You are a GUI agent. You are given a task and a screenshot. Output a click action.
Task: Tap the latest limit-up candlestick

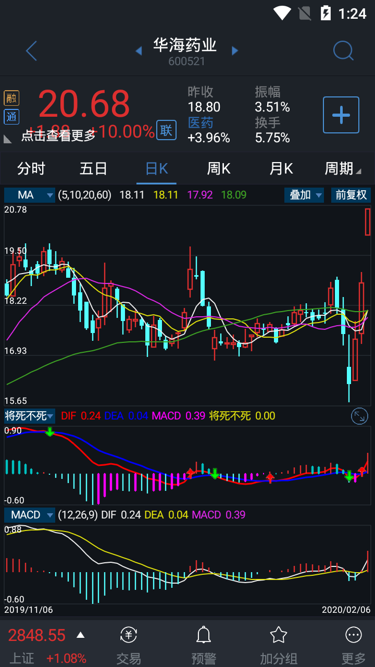[368, 221]
